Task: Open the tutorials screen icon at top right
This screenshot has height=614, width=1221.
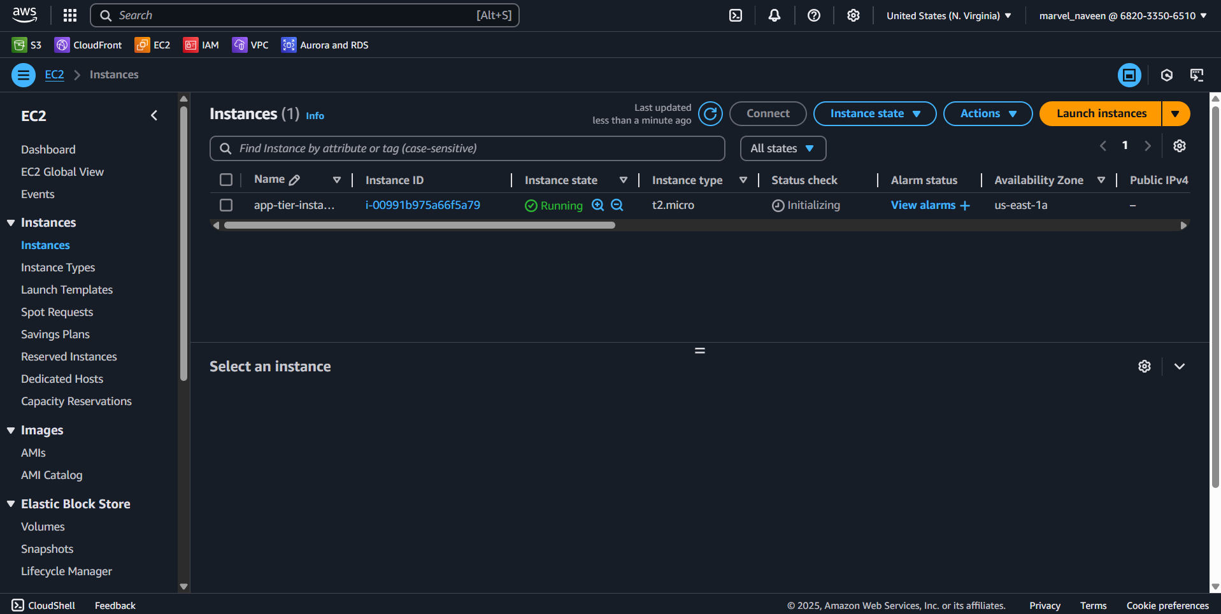Action: pyautogui.click(x=1197, y=75)
